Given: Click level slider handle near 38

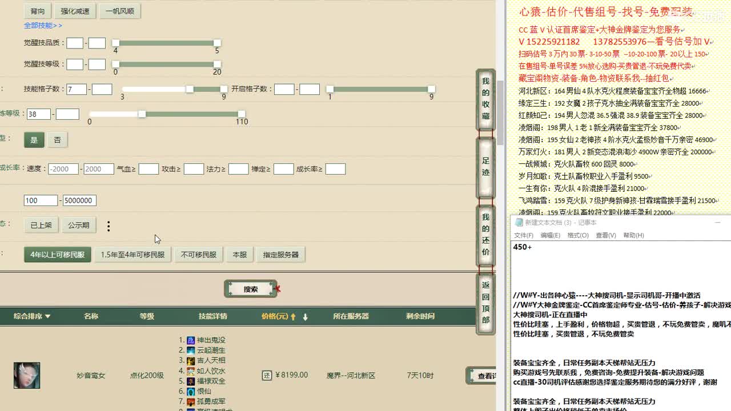Looking at the screenshot, I should coord(142,114).
